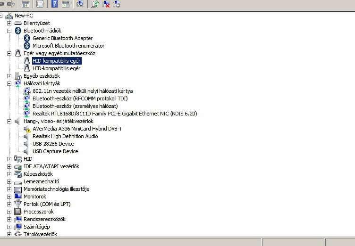The width and height of the screenshot is (355, 246).
Task: Click the Portok (COM és LPT) icon
Action: (x=18, y=204)
